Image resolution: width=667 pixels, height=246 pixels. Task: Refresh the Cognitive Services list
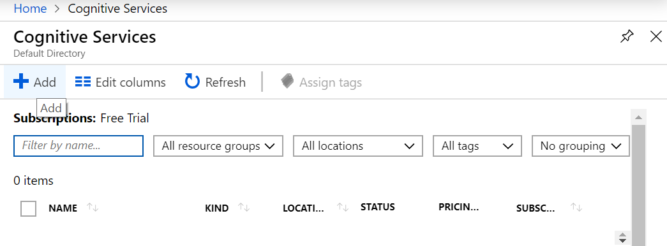pos(215,82)
